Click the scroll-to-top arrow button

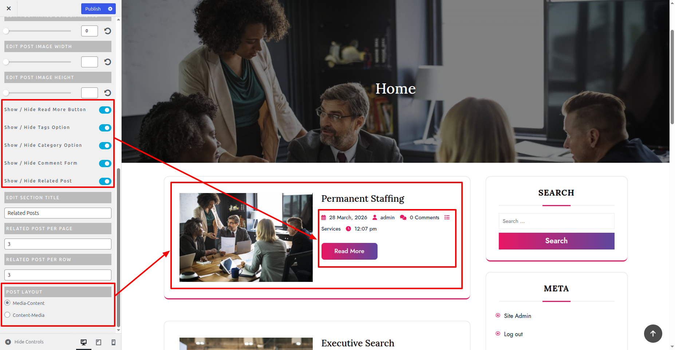tap(653, 333)
